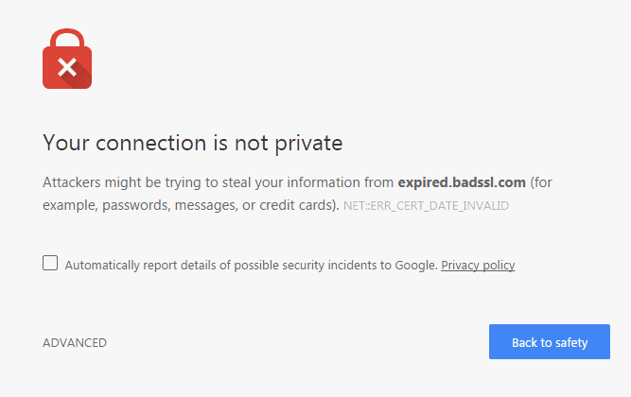The image size is (631, 397).
Task: Expand the ADVANCED details section
Action: pyautogui.click(x=75, y=343)
